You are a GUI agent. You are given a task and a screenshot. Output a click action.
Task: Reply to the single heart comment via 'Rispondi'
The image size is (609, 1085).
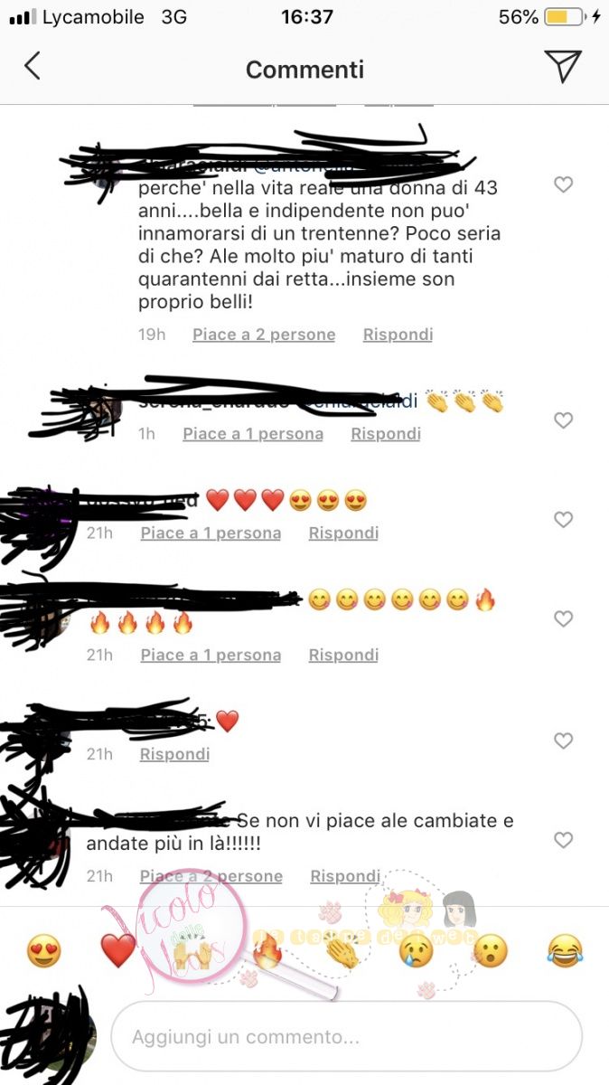coord(174,754)
